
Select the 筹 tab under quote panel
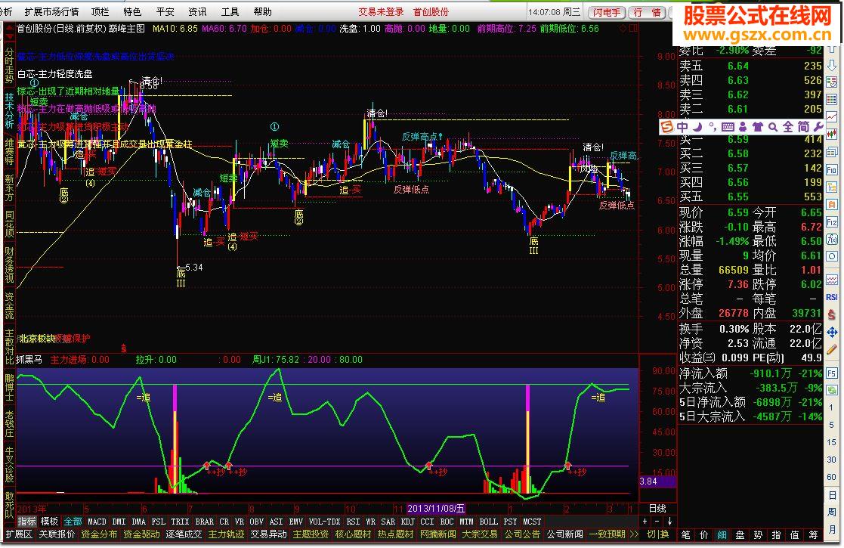813,534
